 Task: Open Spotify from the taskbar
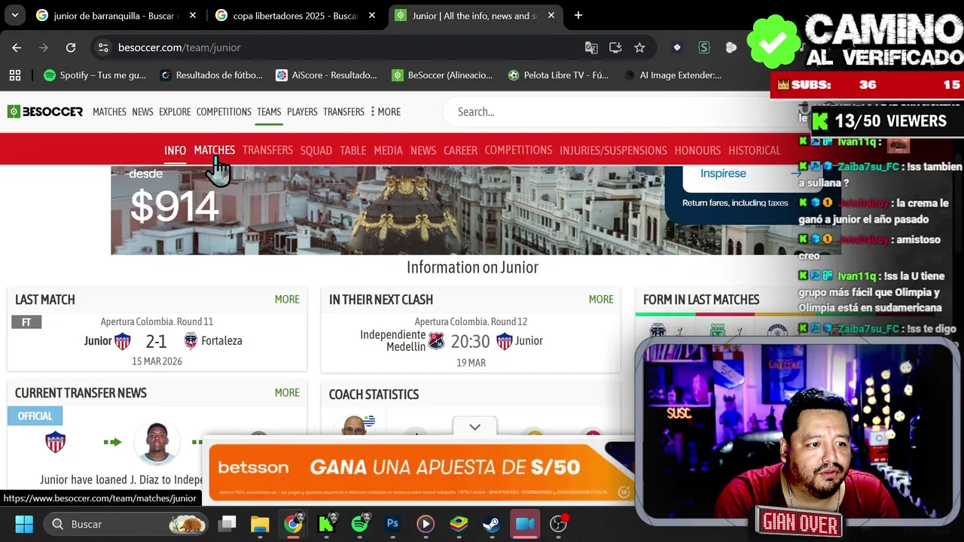(359, 524)
